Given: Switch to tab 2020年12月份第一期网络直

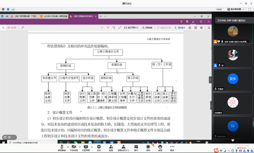Looking at the screenshot, I should point(54,16).
